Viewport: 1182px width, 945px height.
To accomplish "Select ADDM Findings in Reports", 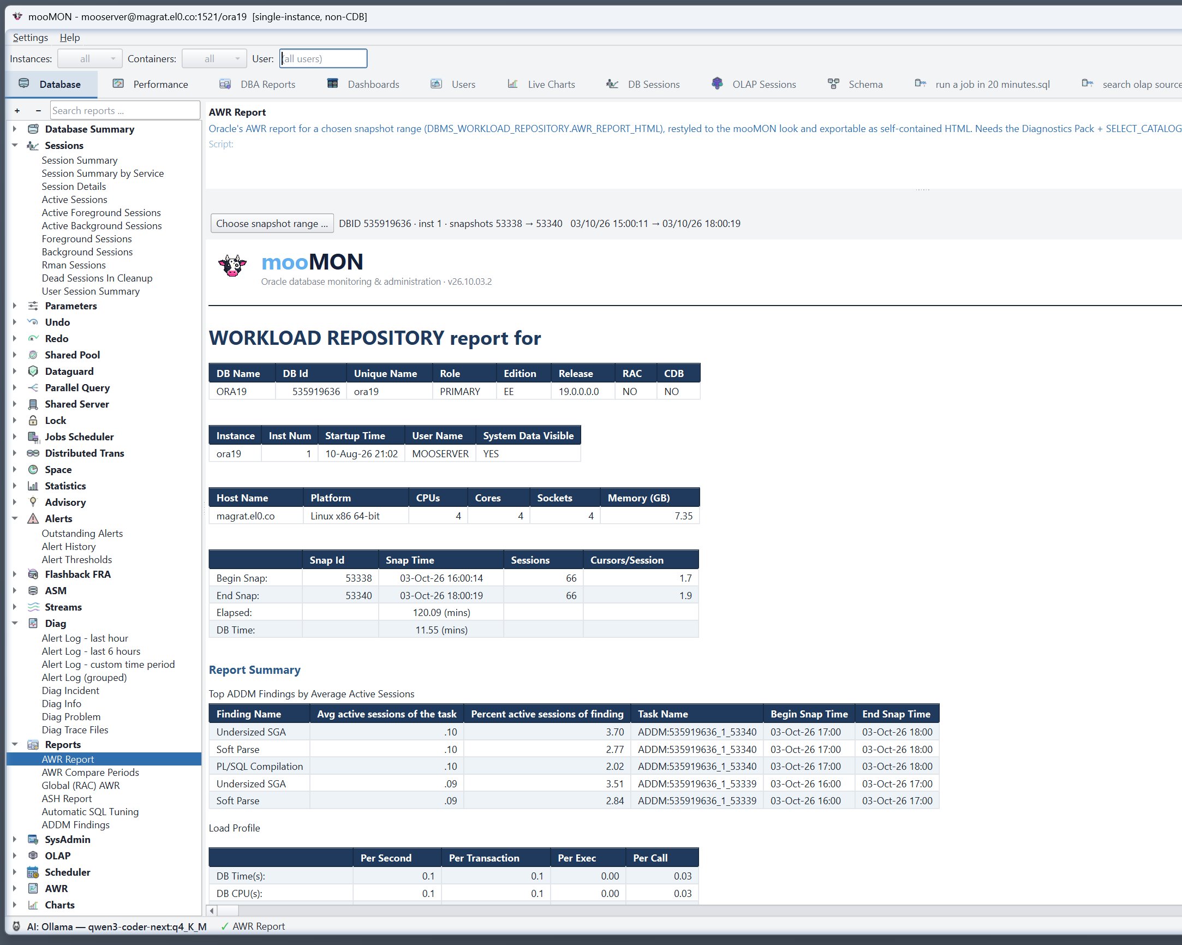I will [76, 825].
